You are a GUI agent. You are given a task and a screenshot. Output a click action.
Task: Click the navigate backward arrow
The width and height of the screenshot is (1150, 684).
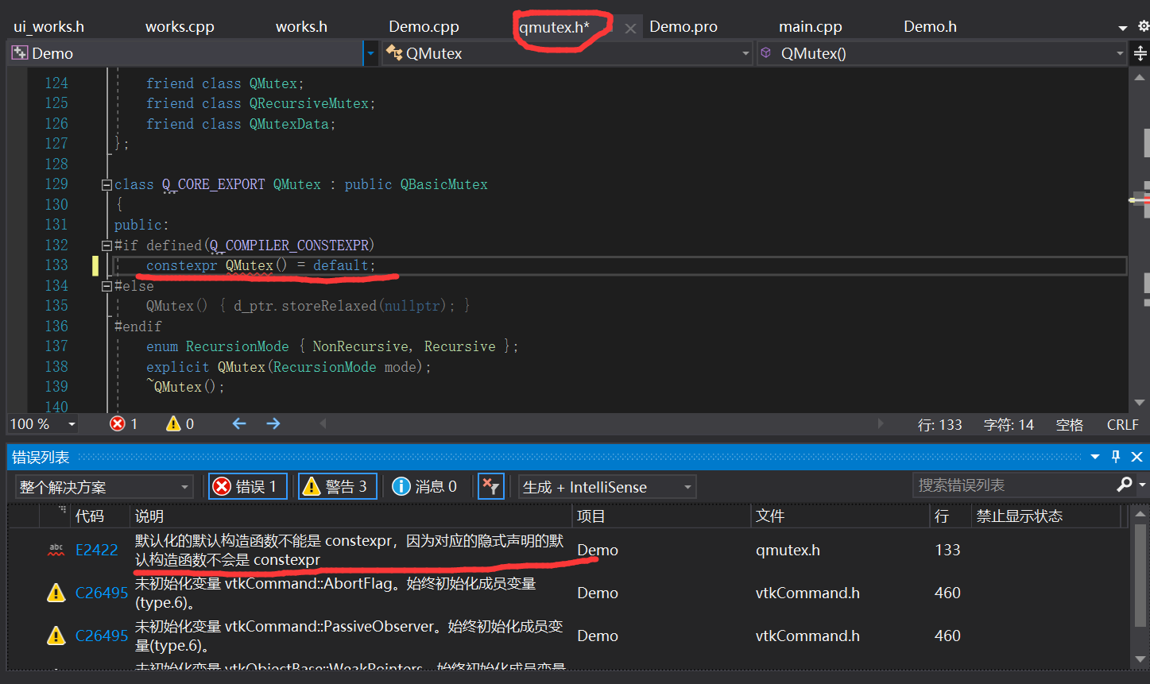tap(239, 423)
